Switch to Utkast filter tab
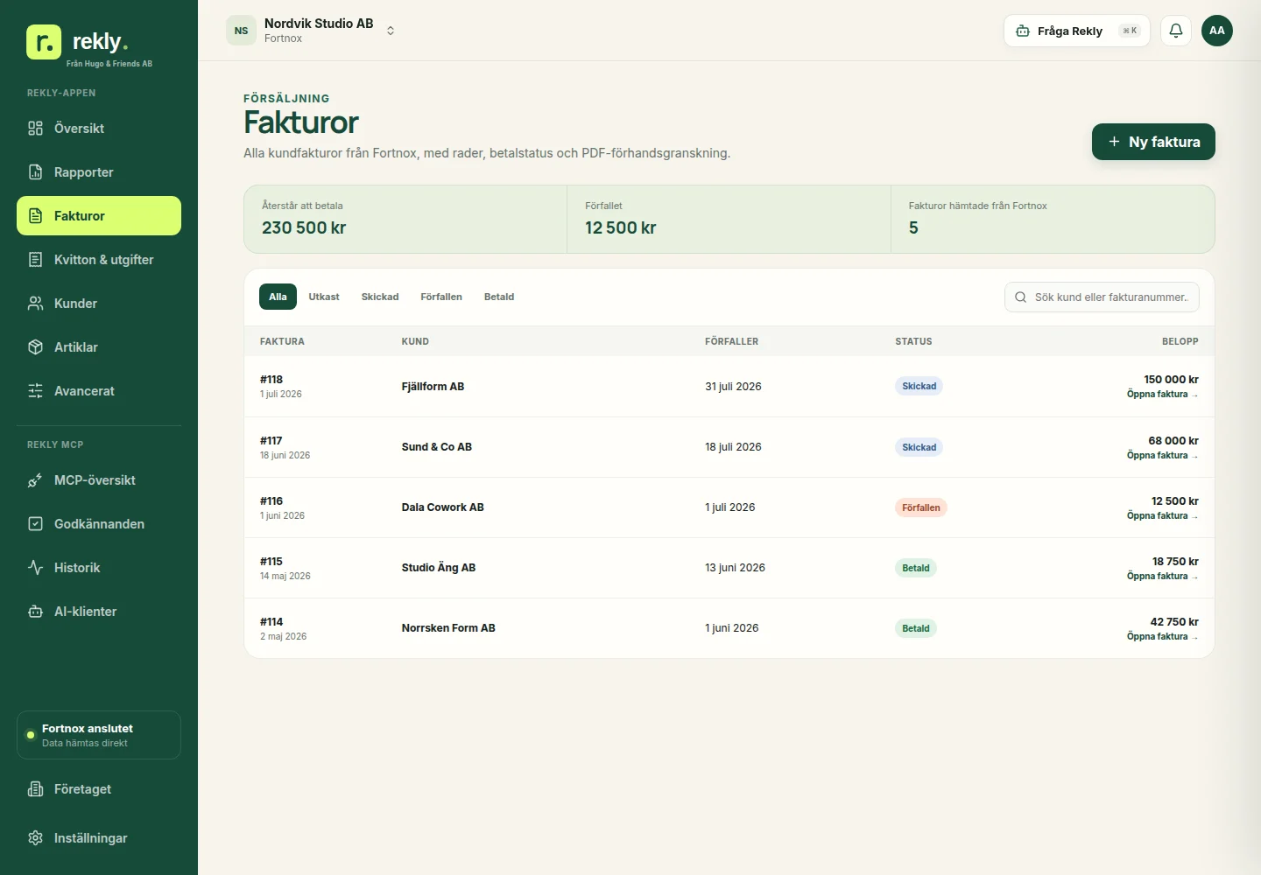1261x875 pixels. (x=324, y=297)
